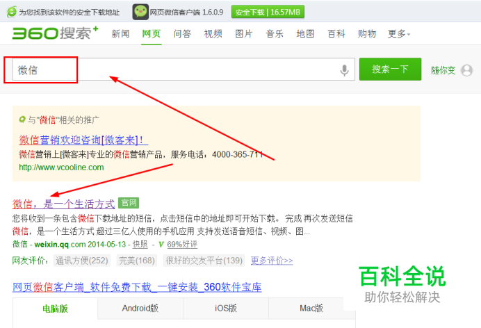The image size is (481, 328).
Task: Open the 新闻 tab
Action: click(x=120, y=33)
